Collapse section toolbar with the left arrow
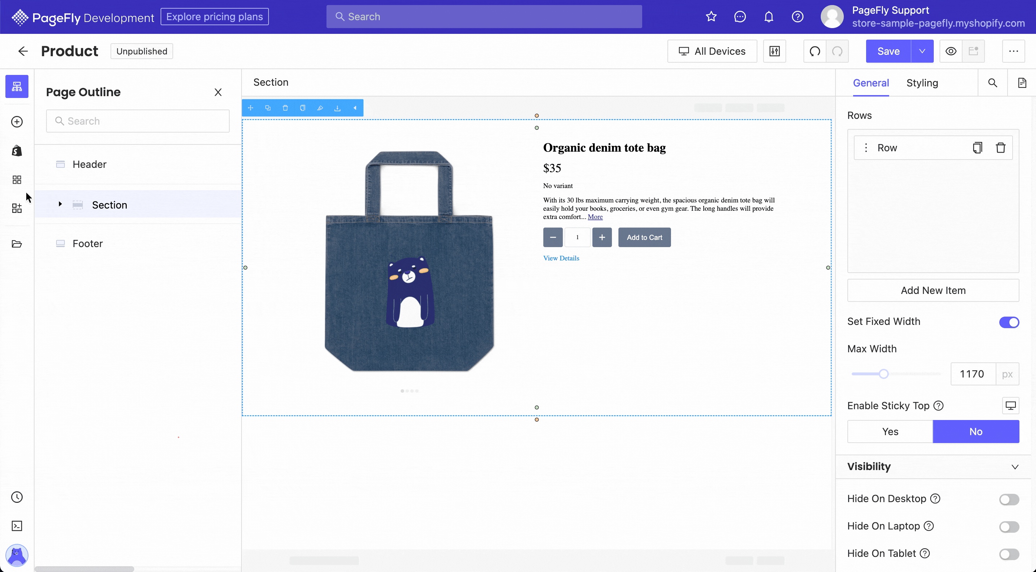This screenshot has width=1036, height=572. (x=355, y=108)
